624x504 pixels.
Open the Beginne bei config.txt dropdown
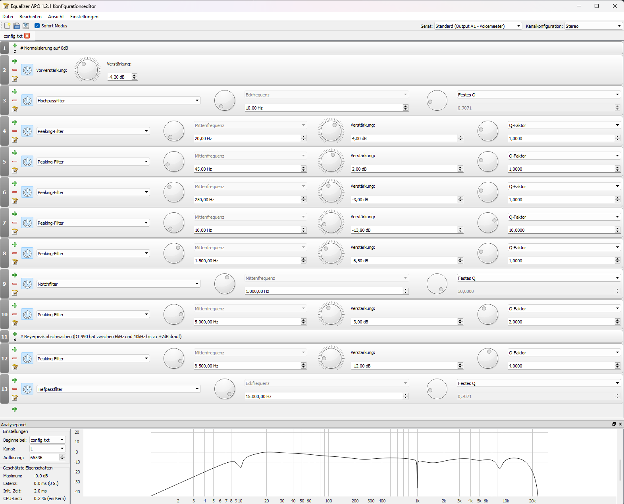(x=47, y=440)
